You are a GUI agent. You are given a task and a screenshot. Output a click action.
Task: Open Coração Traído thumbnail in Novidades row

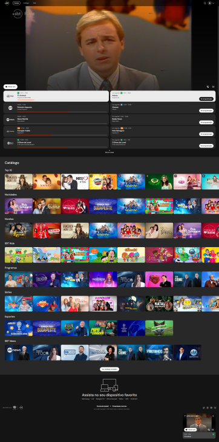(x=75, y=206)
